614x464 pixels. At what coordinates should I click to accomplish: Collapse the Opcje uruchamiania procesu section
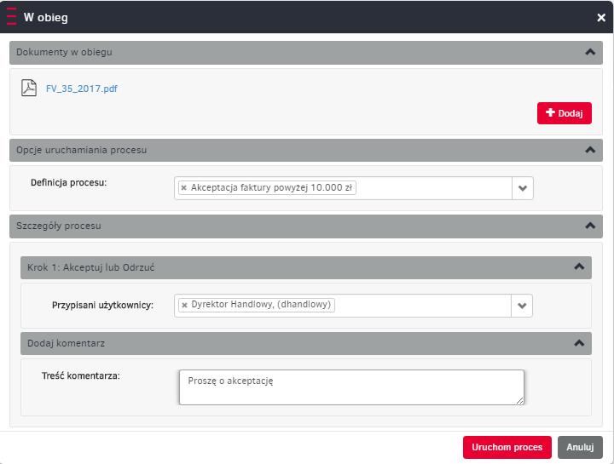pyautogui.click(x=590, y=150)
